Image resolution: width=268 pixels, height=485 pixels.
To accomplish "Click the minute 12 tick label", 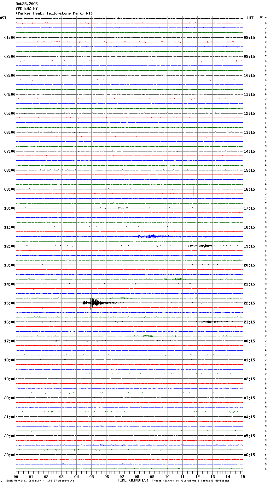I will point(197,476).
